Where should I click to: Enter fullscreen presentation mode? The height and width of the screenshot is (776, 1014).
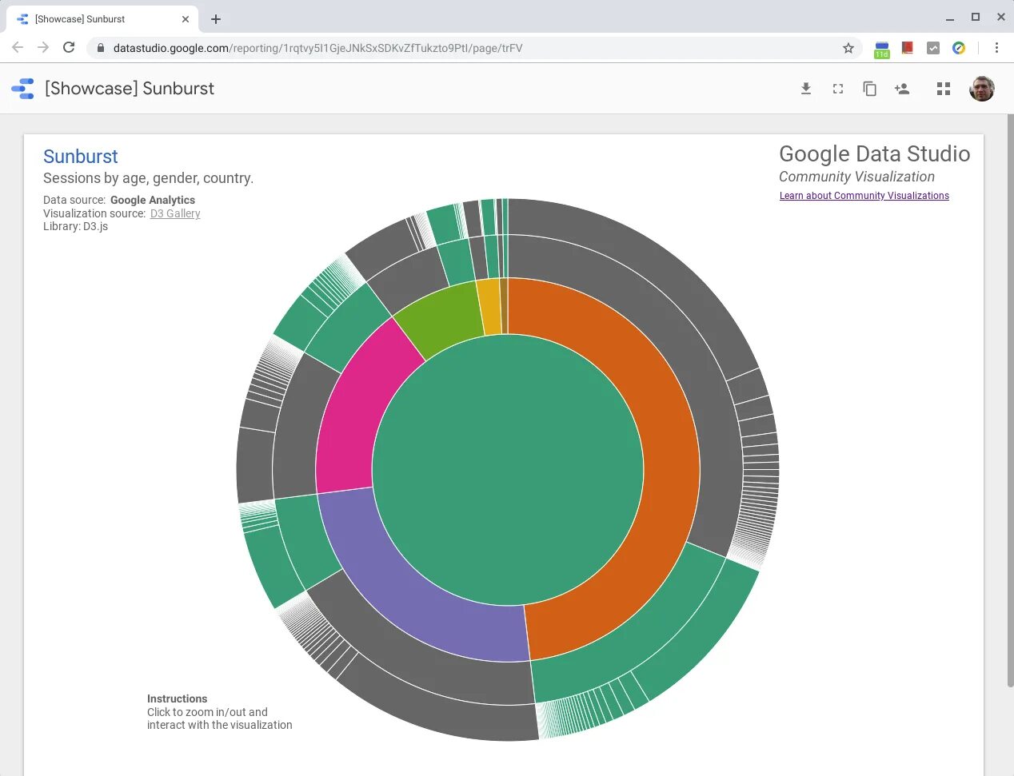click(838, 89)
